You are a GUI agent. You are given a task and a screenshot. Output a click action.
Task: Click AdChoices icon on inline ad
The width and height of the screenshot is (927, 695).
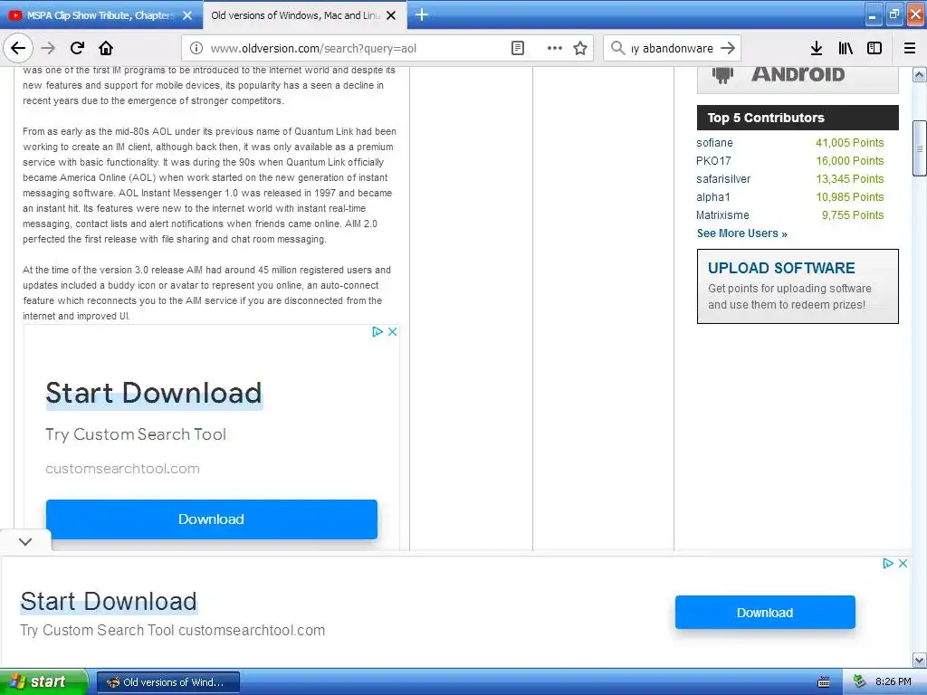pyautogui.click(x=377, y=331)
